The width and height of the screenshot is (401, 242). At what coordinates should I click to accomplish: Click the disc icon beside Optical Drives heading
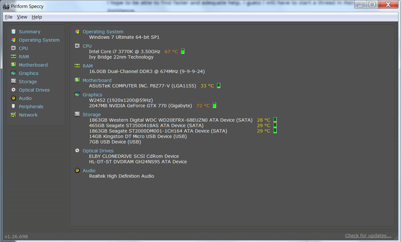[77, 150]
